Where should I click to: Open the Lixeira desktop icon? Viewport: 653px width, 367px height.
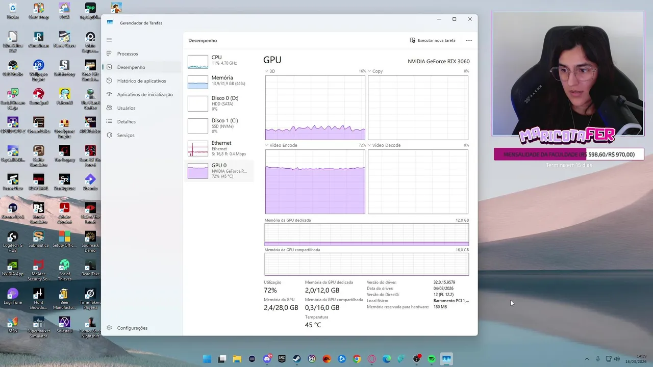pyautogui.click(x=13, y=11)
